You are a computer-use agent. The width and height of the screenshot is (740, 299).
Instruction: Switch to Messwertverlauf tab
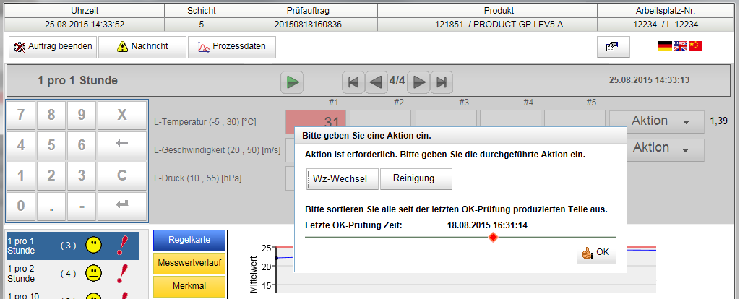pyautogui.click(x=189, y=263)
